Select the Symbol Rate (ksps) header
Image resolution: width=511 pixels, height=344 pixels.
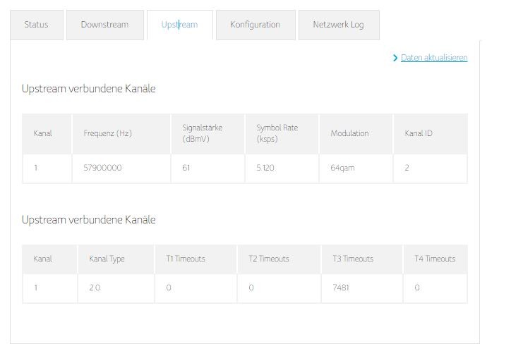(279, 133)
